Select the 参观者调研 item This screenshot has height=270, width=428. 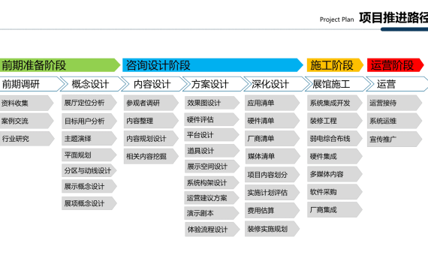151,103
